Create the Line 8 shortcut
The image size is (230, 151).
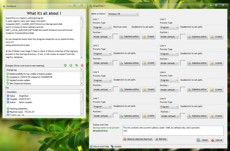[217, 116]
